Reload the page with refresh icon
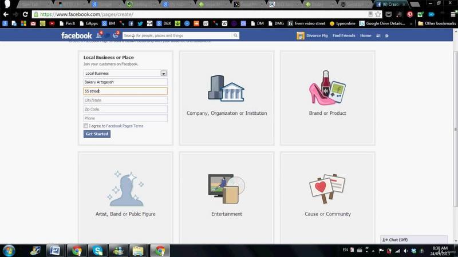The image size is (458, 257). (x=25, y=14)
